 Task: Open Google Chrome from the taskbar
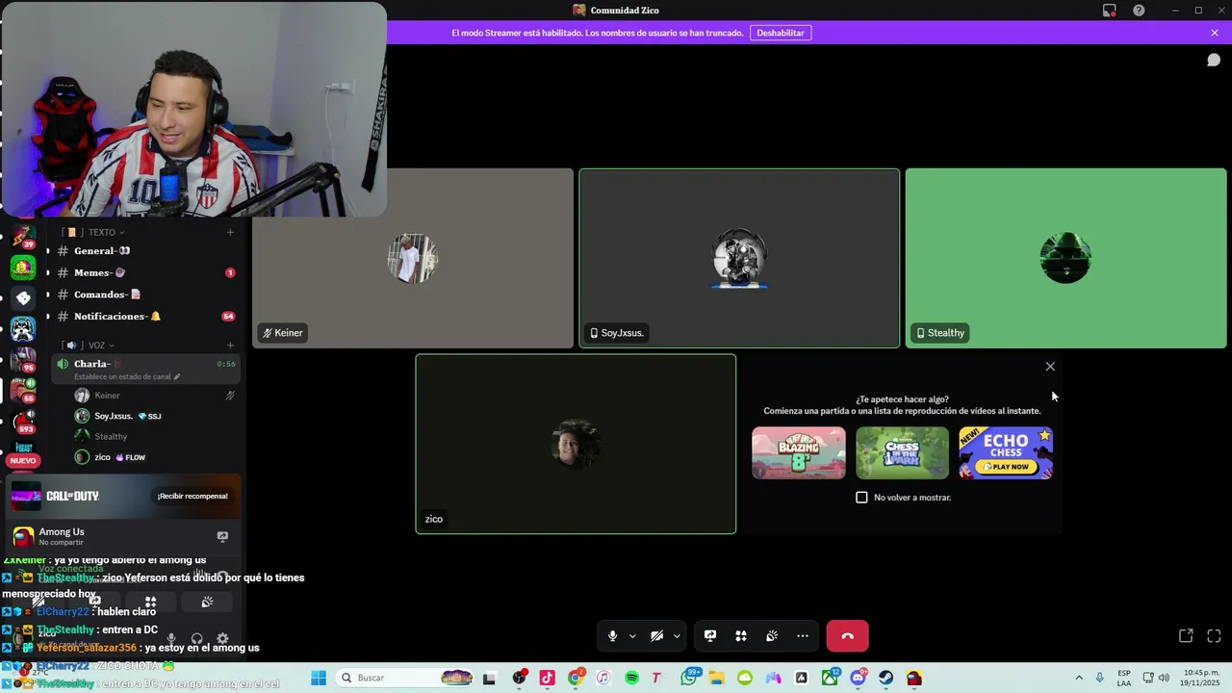point(576,678)
